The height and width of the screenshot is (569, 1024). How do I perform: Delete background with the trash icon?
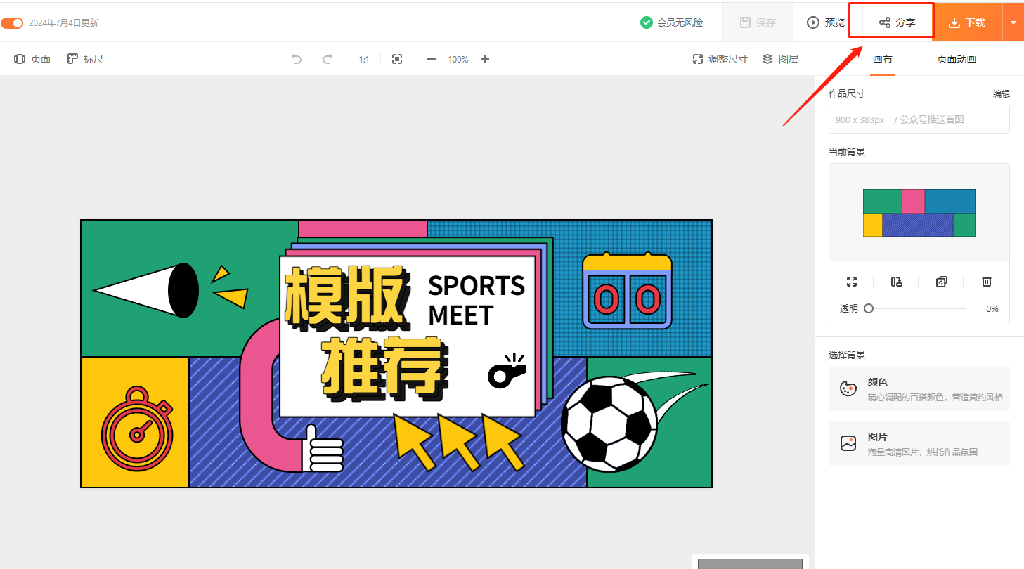[987, 282]
